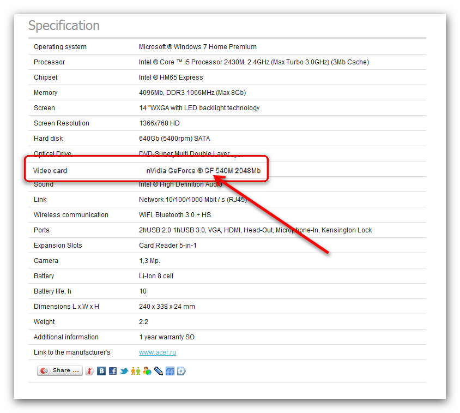Screen dimensions: 460x413
Task: Click "Expansion Slots" label
Action: [58, 246]
